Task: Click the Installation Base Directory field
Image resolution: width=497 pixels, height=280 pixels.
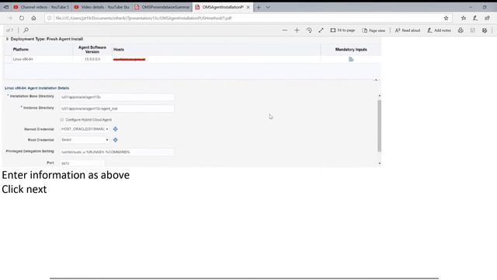Action: coord(117,96)
